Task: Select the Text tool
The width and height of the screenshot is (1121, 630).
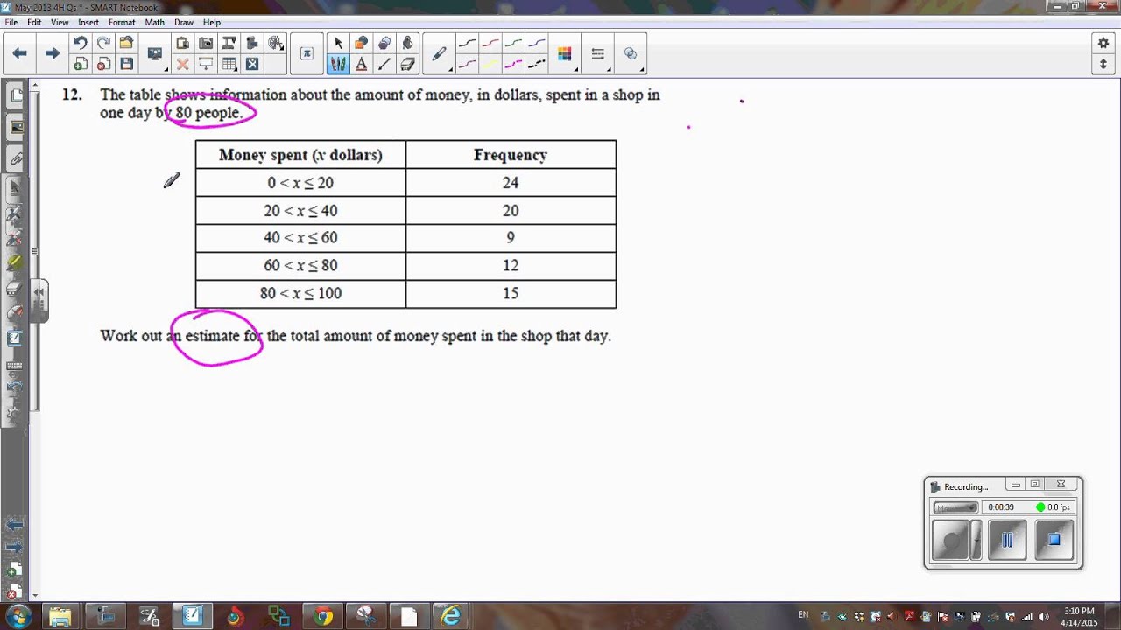Action: click(x=361, y=64)
